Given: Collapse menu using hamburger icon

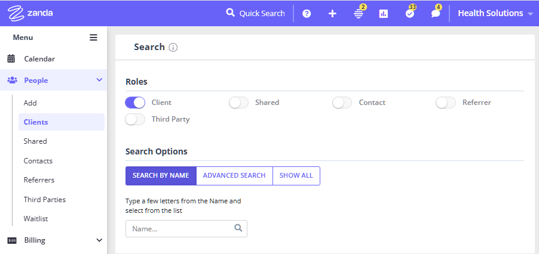Looking at the screenshot, I should pyautogui.click(x=93, y=37).
